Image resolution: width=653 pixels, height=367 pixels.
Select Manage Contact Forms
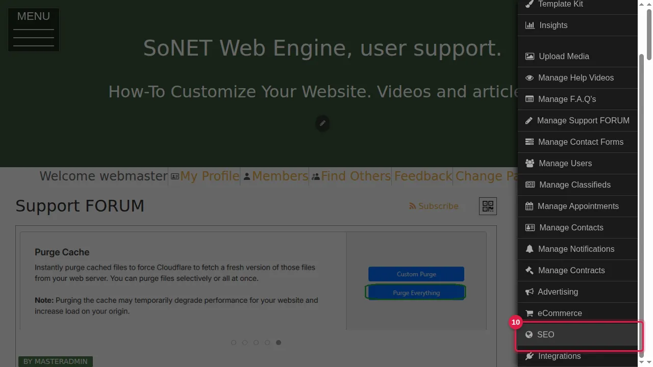pos(577,142)
